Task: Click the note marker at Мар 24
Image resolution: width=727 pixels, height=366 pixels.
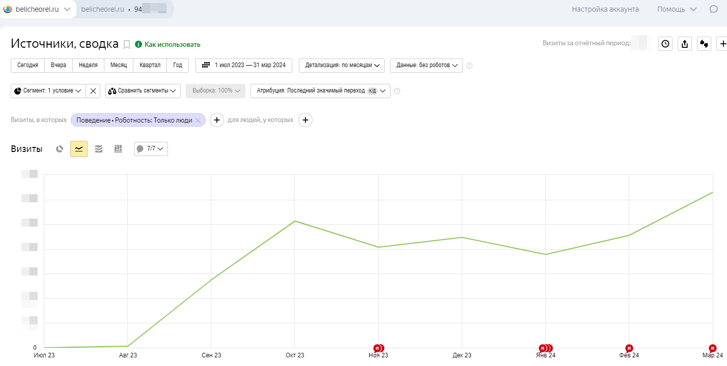Action: coord(712,348)
